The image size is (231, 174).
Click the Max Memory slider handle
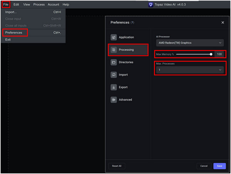[x=211, y=54]
